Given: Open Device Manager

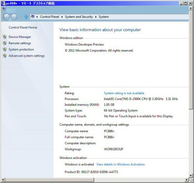Looking at the screenshot, I should (20, 37).
